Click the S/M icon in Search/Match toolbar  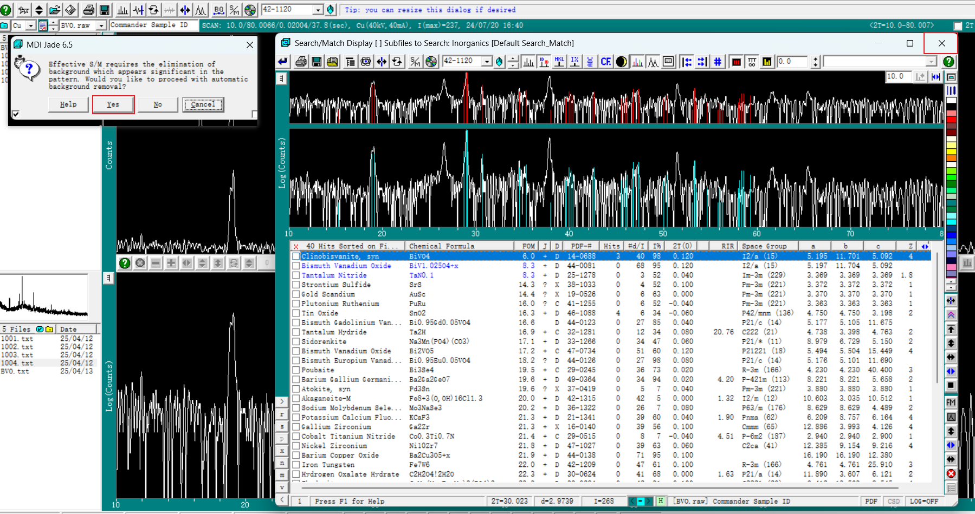click(x=415, y=62)
